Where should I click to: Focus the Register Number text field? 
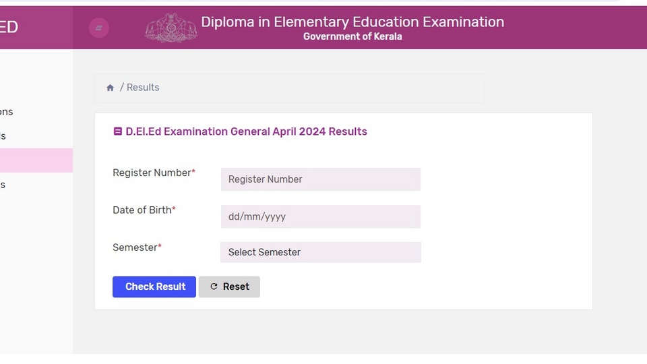coord(321,179)
